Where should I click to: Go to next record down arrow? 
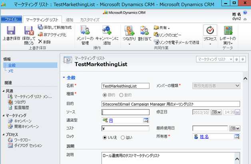[243, 59]
